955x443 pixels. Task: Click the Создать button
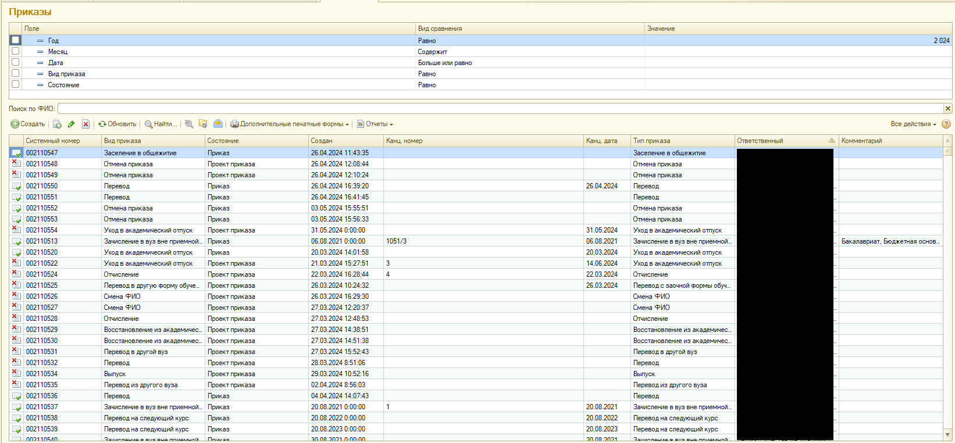[28, 124]
